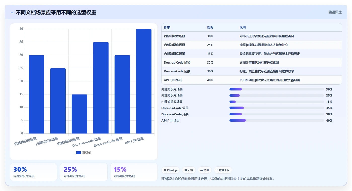Click the footnote beginning 该图是讨论起点
352x191 pixels.
click(218, 179)
